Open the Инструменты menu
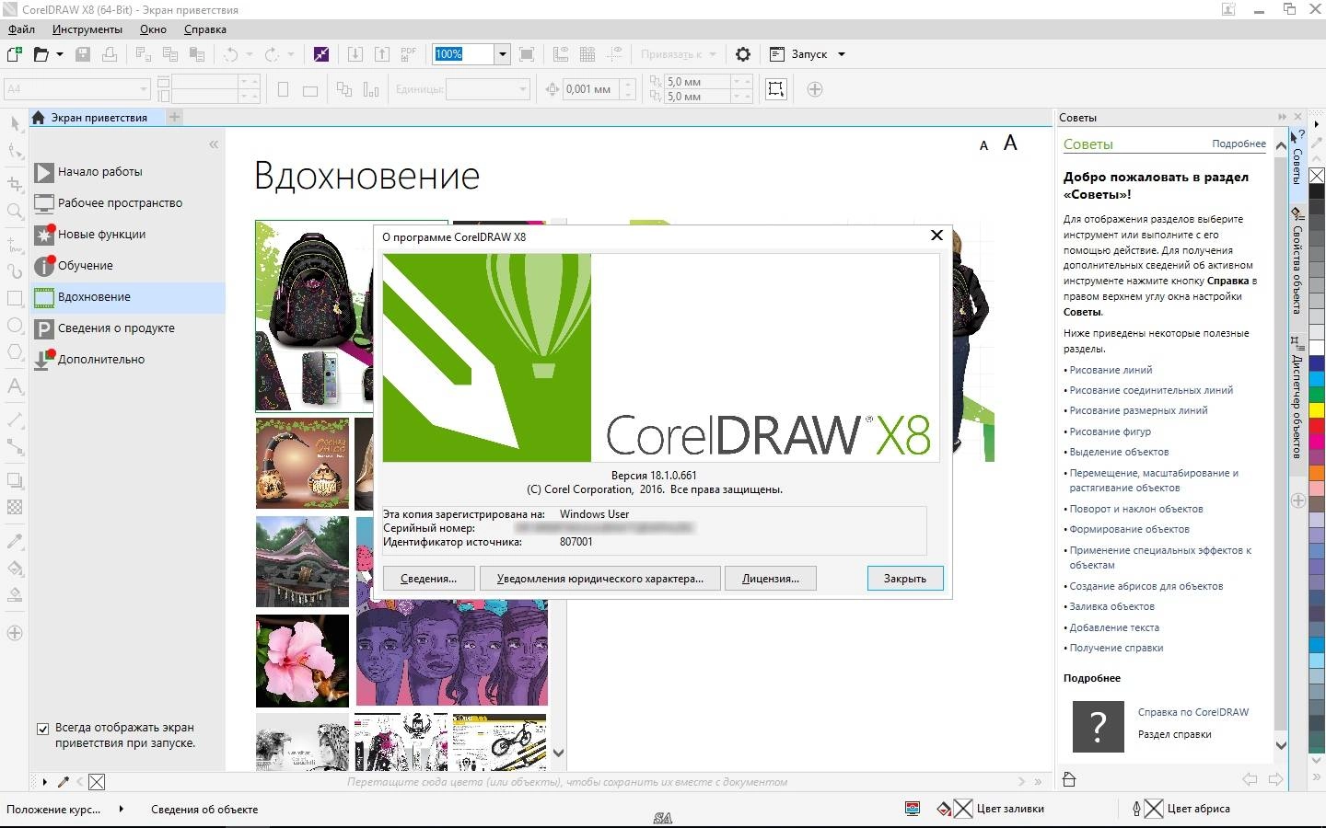Image resolution: width=1326 pixels, height=828 pixels. tap(87, 29)
